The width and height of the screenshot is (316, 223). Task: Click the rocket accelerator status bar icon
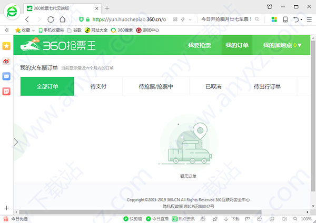tap(215, 219)
